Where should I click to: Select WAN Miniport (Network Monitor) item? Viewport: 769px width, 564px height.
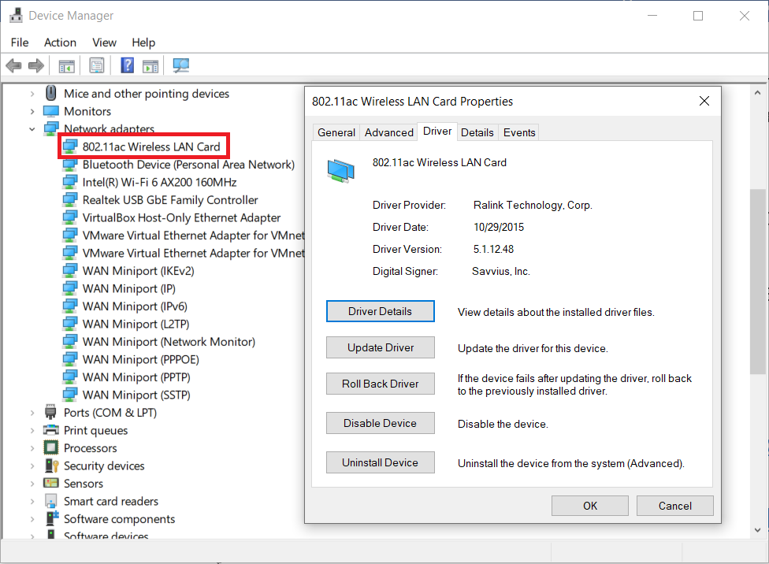pyautogui.click(x=169, y=342)
